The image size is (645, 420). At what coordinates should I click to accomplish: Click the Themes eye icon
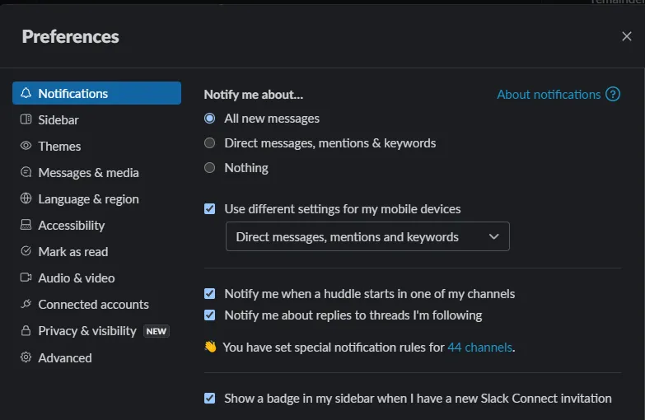[x=26, y=147]
